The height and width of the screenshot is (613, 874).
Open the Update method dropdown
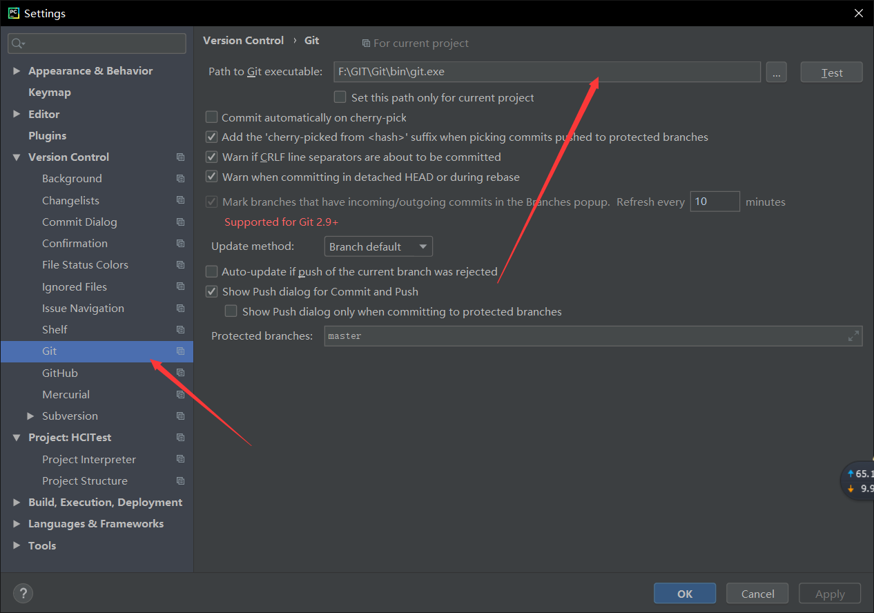[378, 246]
